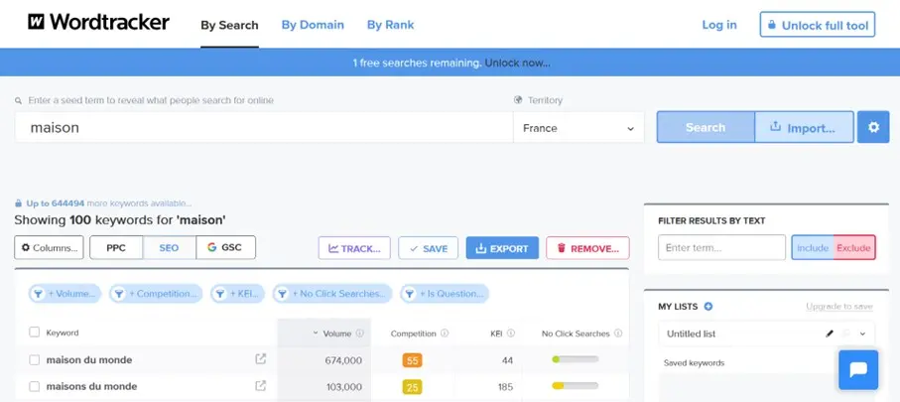Switch filter mode to Include

click(812, 247)
